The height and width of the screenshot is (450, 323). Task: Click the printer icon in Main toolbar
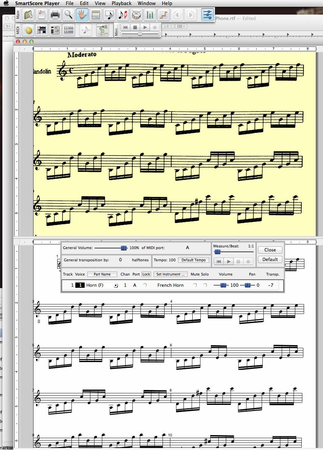coord(55,15)
